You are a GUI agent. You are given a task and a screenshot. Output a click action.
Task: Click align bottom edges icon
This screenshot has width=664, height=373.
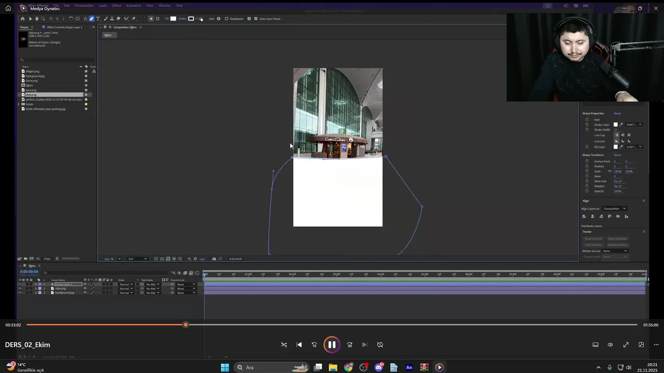tap(626, 217)
